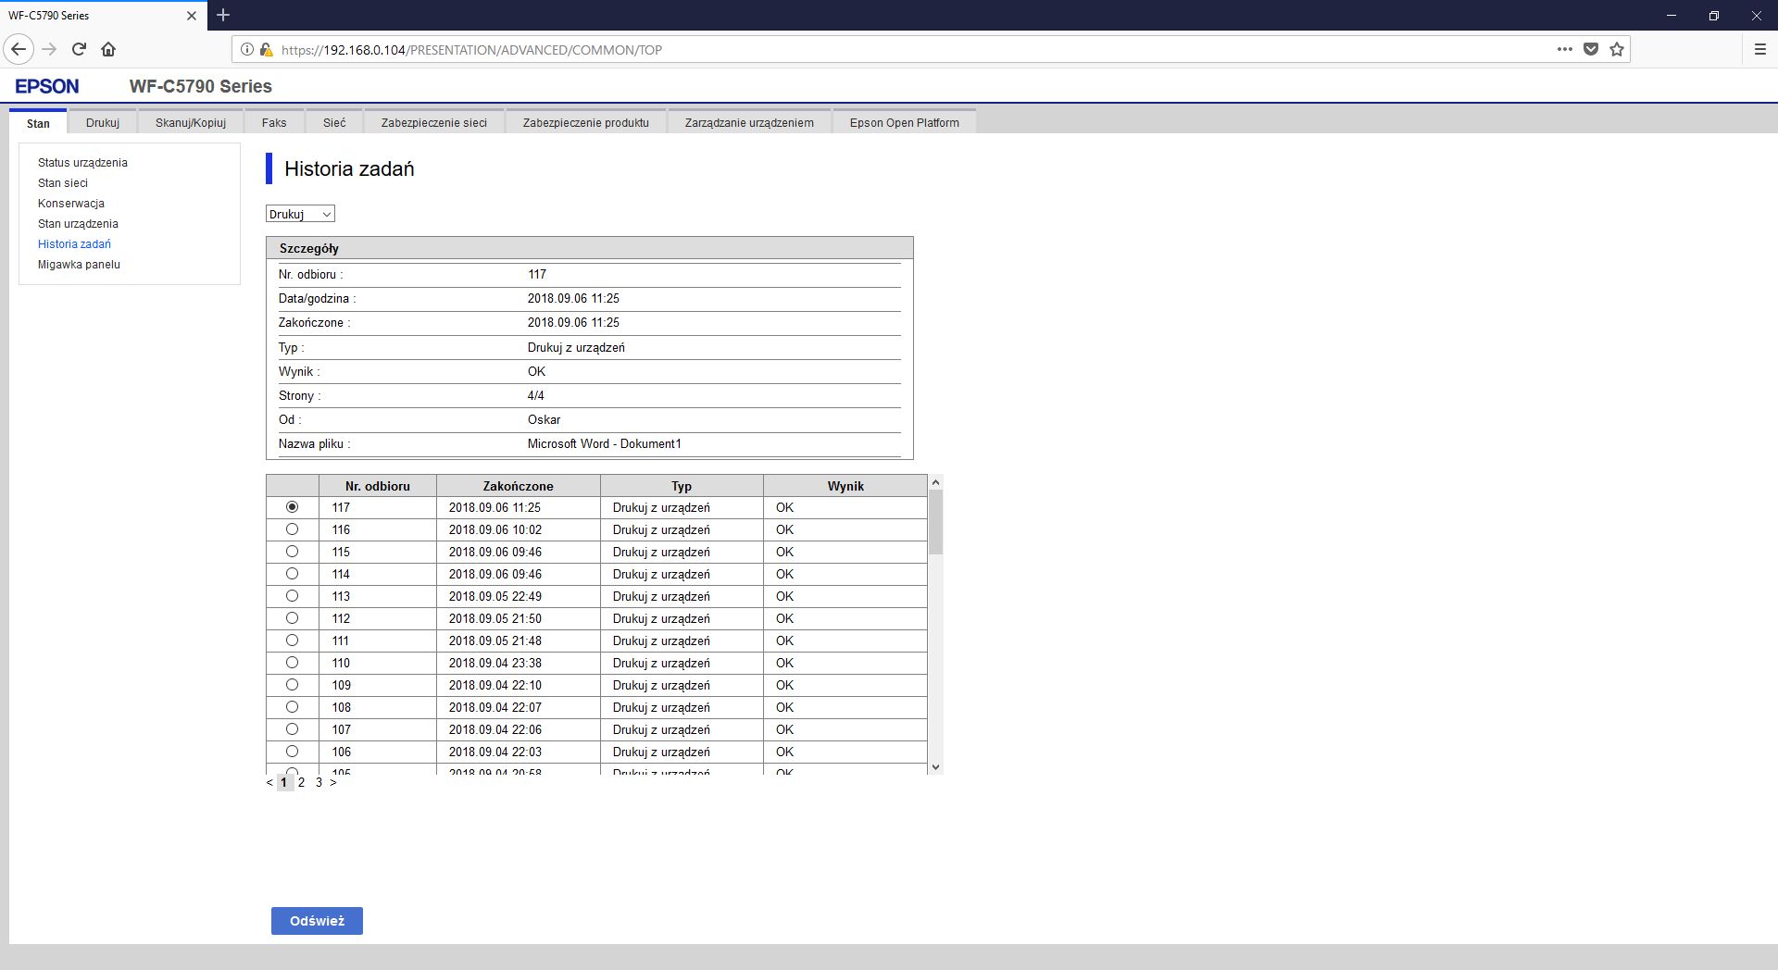Click the job table scrollbar thumb
Viewport: 1778px width, 970px height.
(935, 522)
